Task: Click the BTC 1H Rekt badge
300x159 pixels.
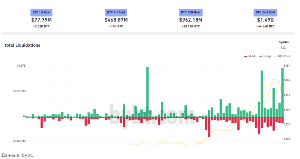Action: click(41, 12)
